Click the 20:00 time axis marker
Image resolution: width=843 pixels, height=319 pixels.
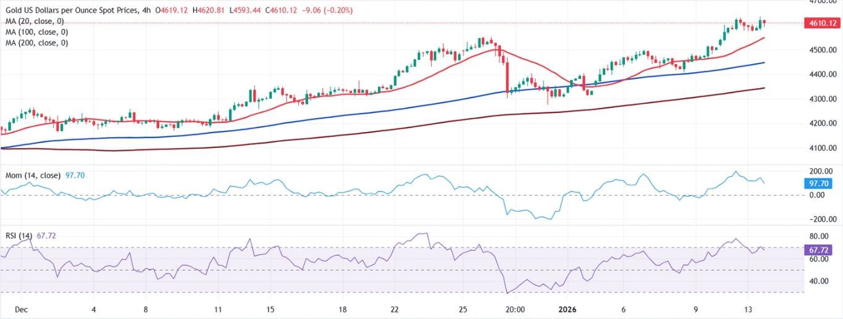coord(514,309)
